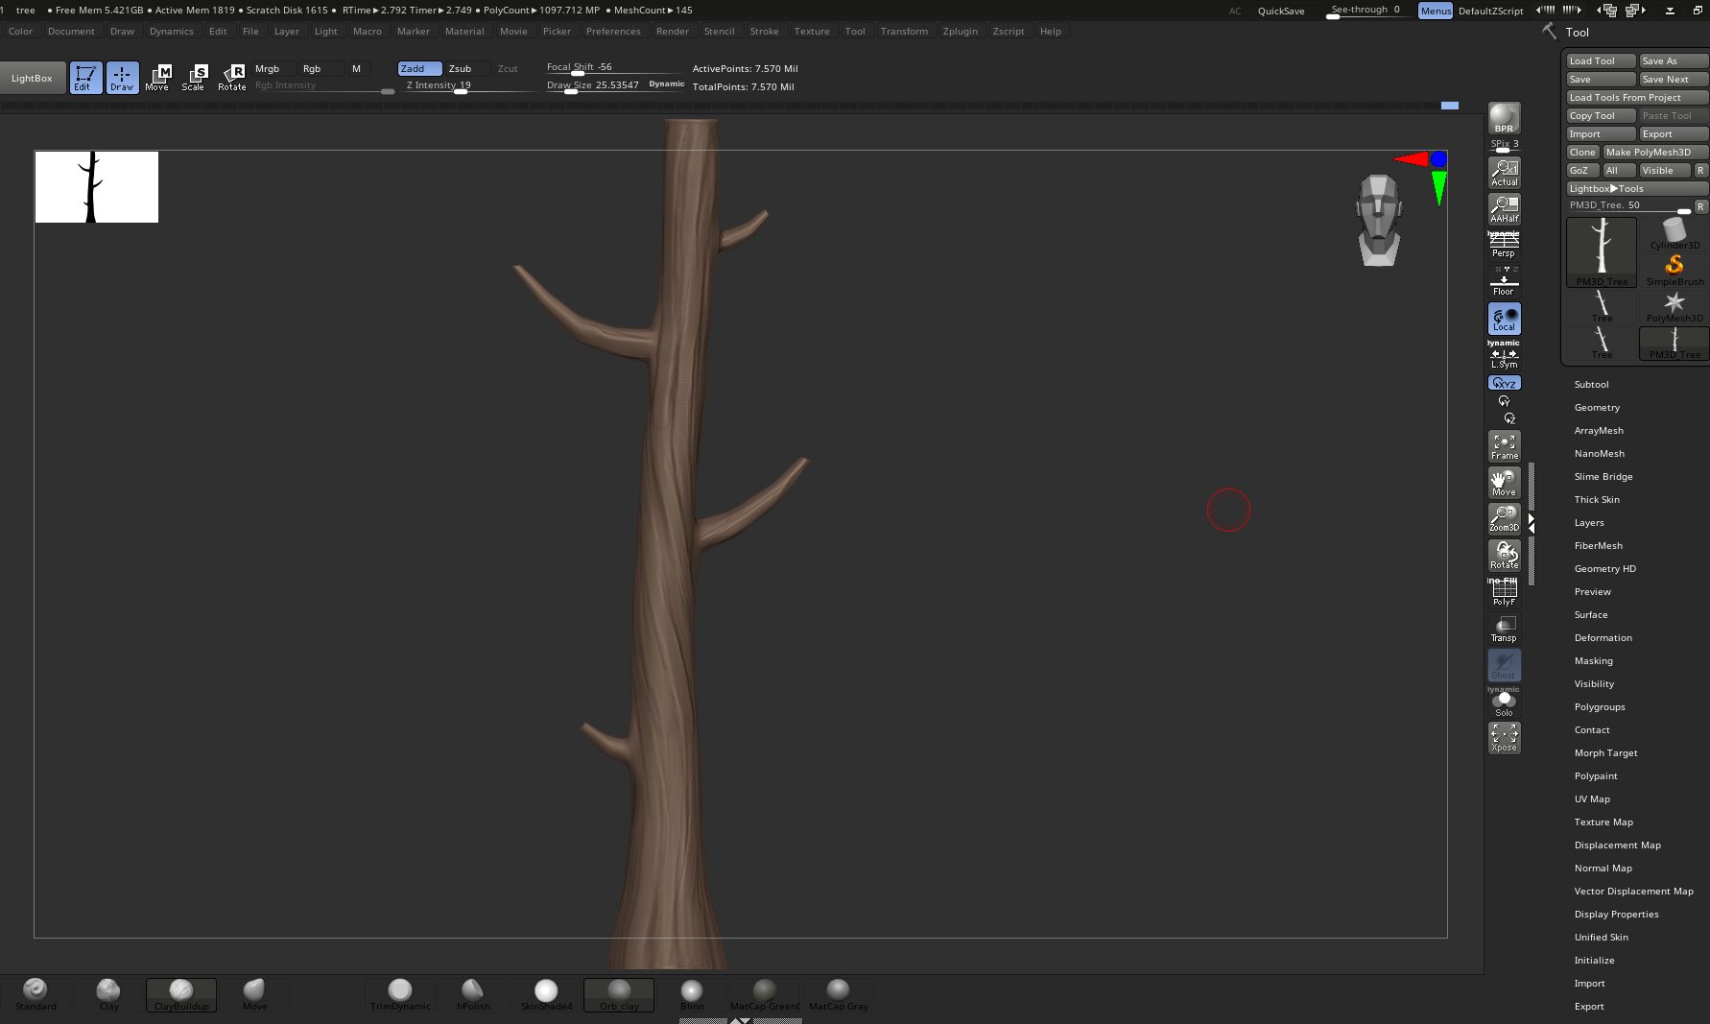Select the Scale transform tool
The height and width of the screenshot is (1024, 1710).
coord(194,77)
